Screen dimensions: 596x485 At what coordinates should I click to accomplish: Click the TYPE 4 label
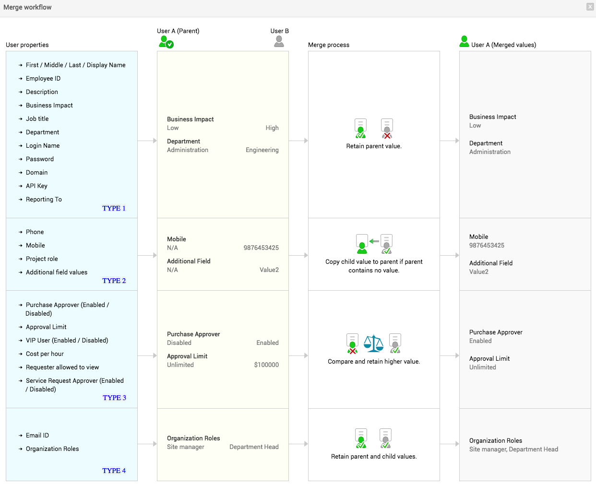point(114,471)
